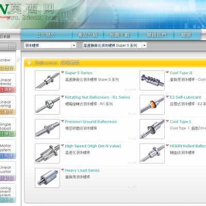Click the arrow icon beside Cool Type I

tap(167, 121)
